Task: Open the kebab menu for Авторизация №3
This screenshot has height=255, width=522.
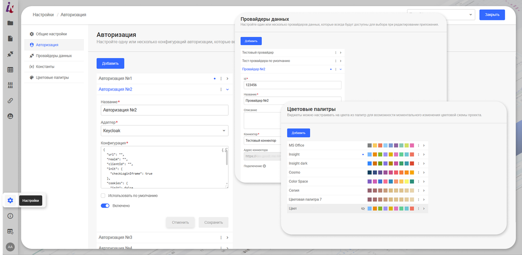Action: point(221,238)
